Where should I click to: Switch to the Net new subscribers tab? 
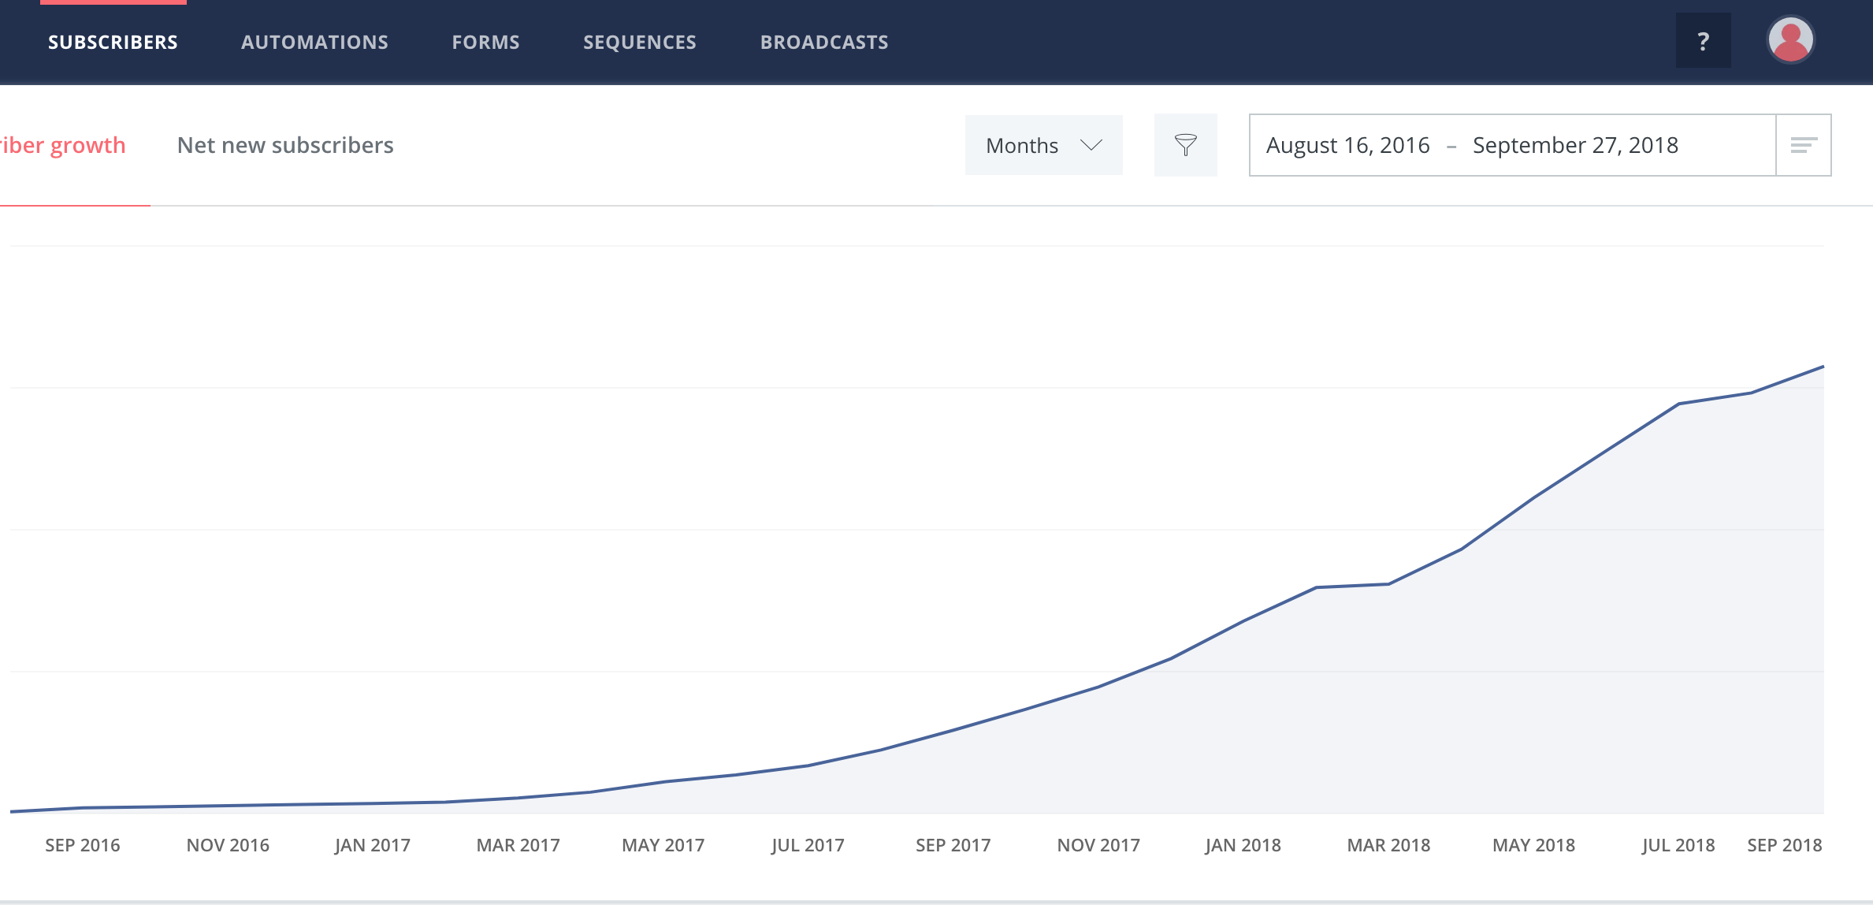pos(286,144)
